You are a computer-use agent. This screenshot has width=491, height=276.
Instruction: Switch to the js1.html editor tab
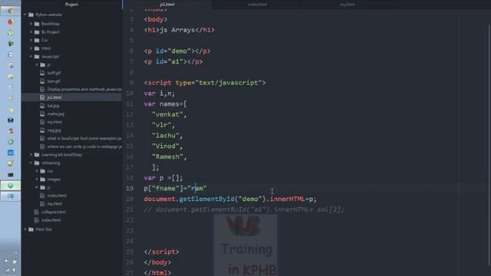pyautogui.click(x=167, y=5)
